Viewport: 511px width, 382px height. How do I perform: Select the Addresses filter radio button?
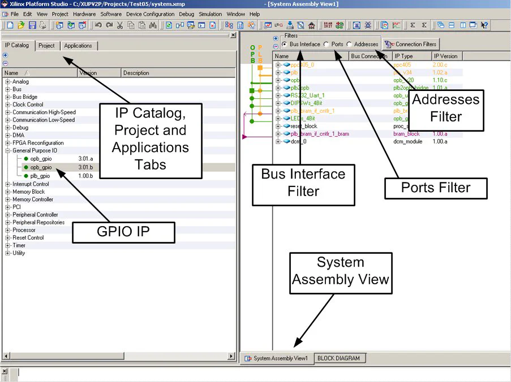click(x=349, y=44)
